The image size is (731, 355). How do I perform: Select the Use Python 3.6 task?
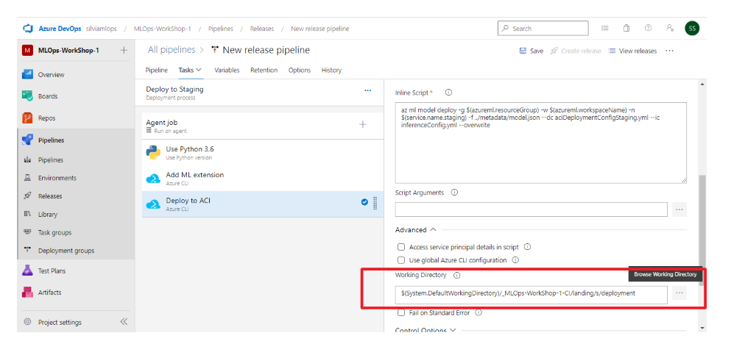(263, 153)
